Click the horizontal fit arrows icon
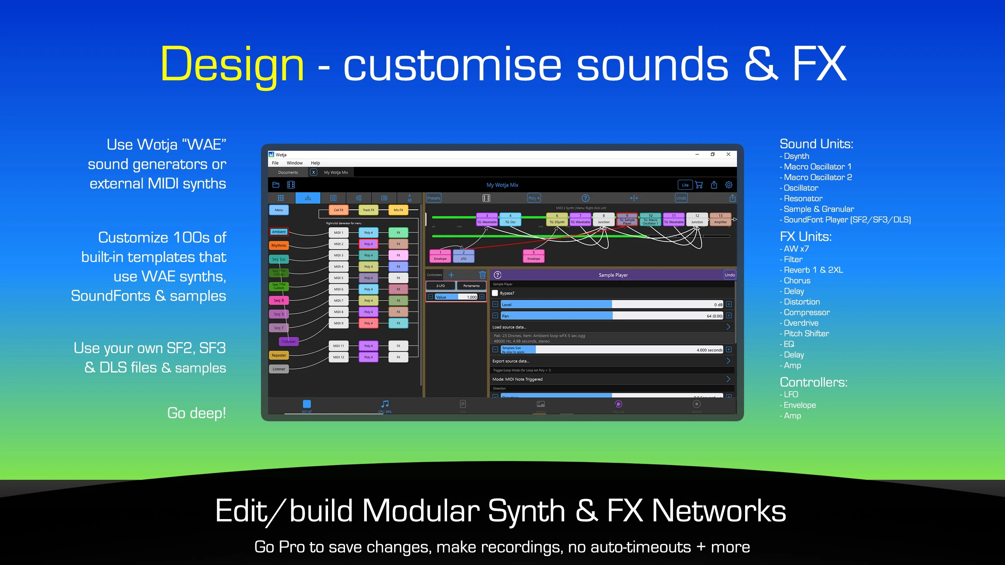The image size is (1005, 565). [x=634, y=198]
